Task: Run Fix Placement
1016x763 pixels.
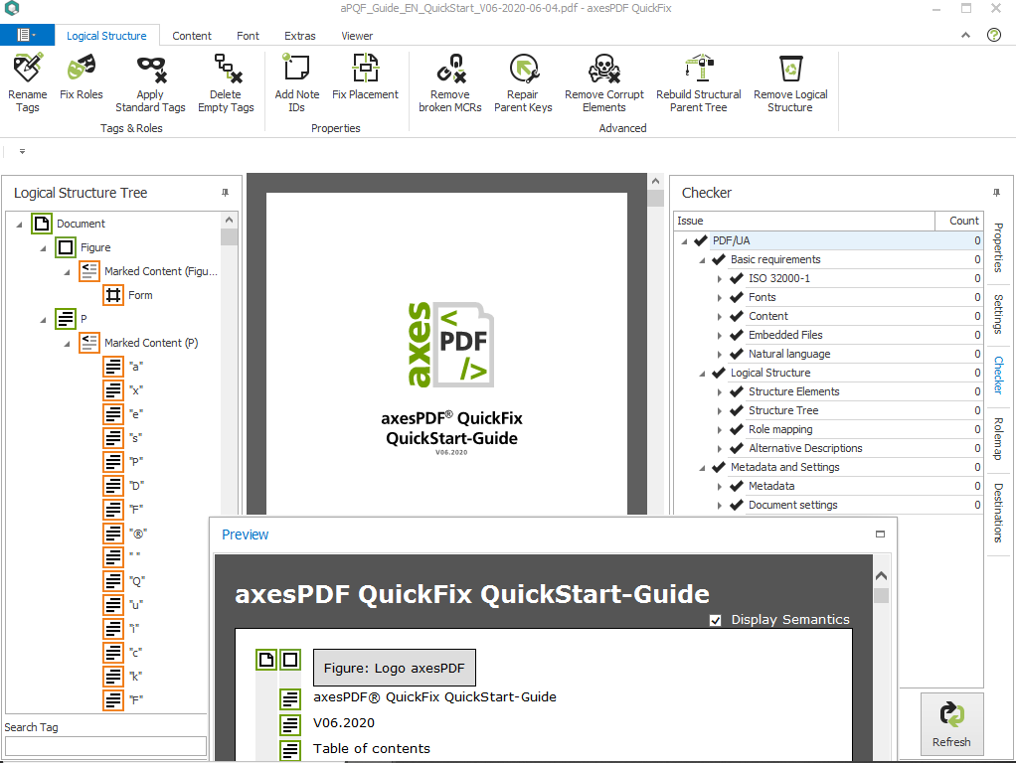Action: (366, 76)
